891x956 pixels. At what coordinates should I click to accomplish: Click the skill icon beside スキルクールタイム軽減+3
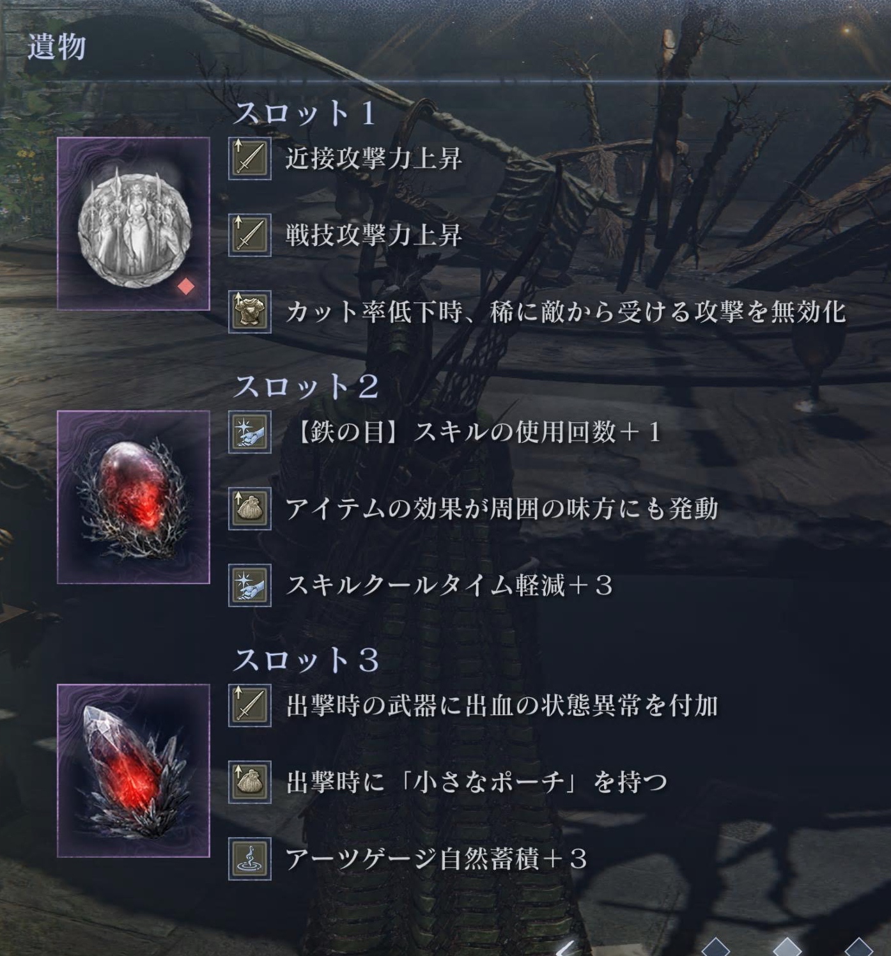250,585
